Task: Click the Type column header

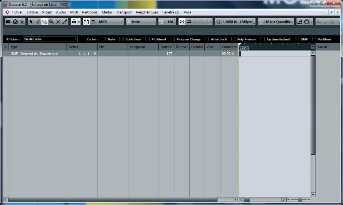Action: pos(38,47)
